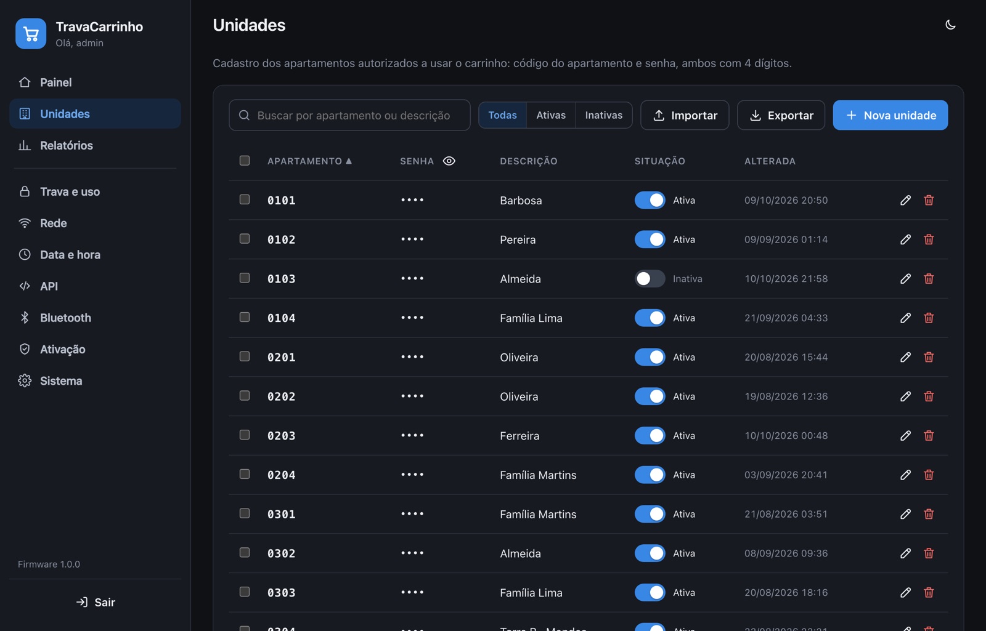Turn off the switch for apartment 0102

650,239
